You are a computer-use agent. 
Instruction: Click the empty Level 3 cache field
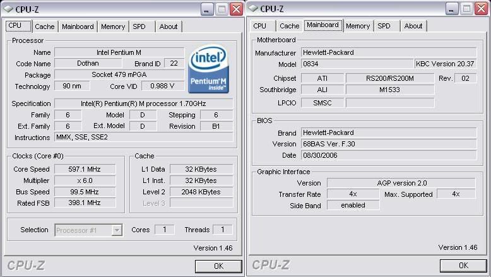coord(201,203)
